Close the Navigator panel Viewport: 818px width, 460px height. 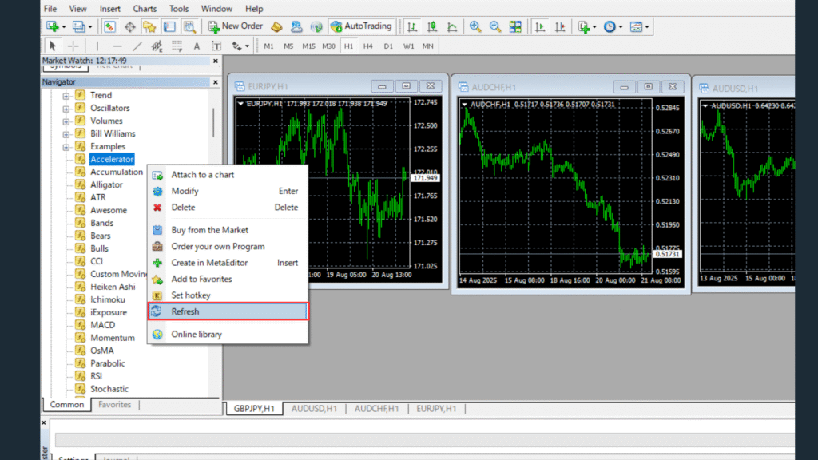pyautogui.click(x=216, y=82)
